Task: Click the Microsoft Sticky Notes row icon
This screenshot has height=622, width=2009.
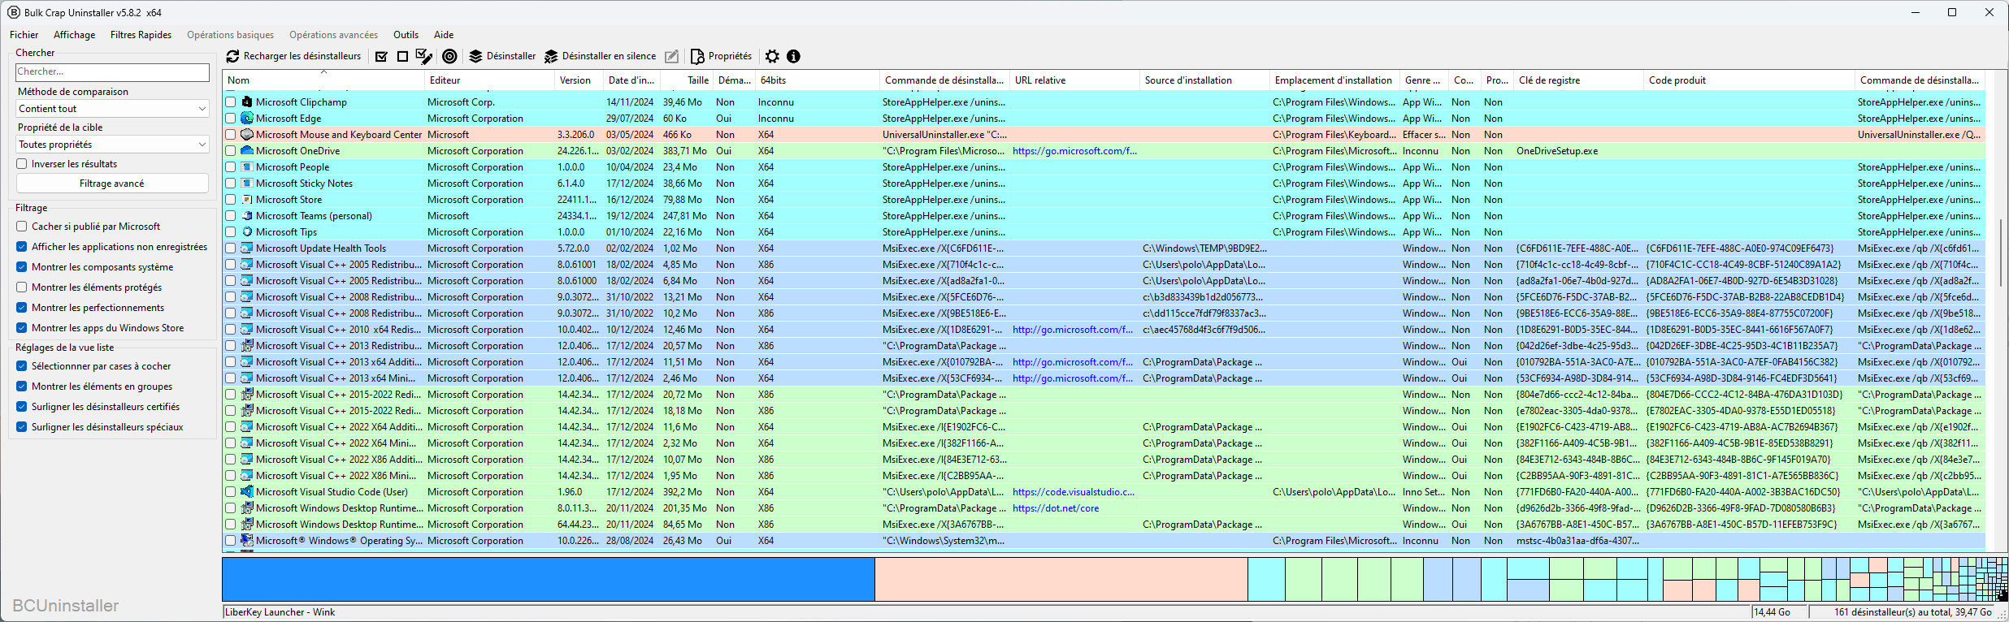Action: 247,184
